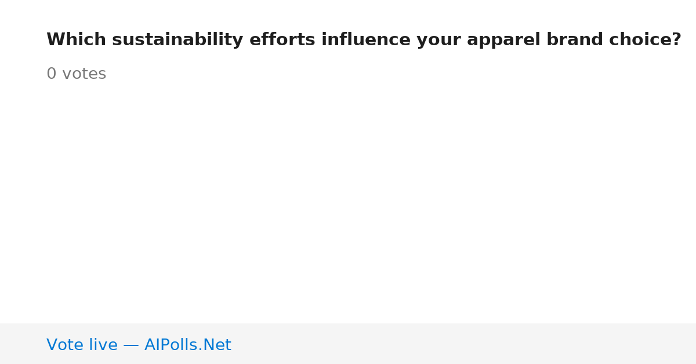Click the poll question heading
This screenshot has height=364, width=696.
364,40
